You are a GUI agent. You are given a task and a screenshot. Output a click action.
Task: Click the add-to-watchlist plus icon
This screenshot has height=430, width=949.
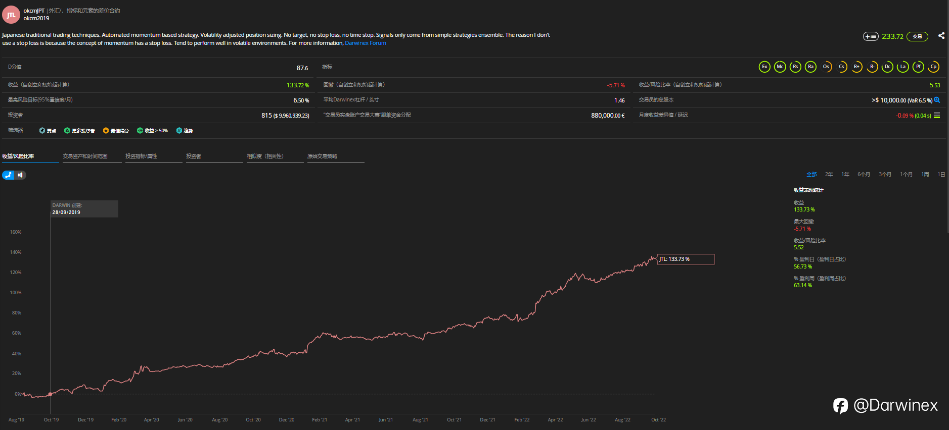click(870, 36)
